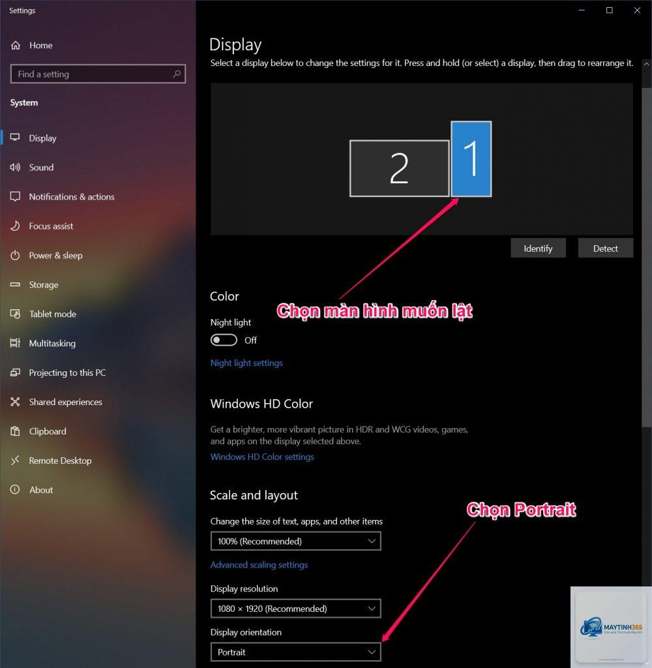Click the search magnifier icon

[177, 74]
